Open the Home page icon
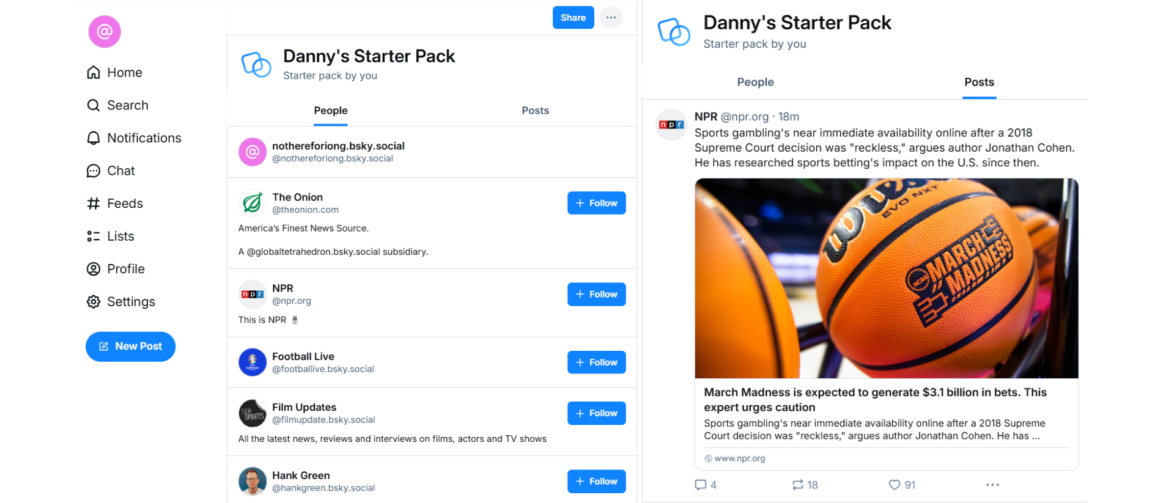Image resolution: width=1174 pixels, height=503 pixels. 94,73
